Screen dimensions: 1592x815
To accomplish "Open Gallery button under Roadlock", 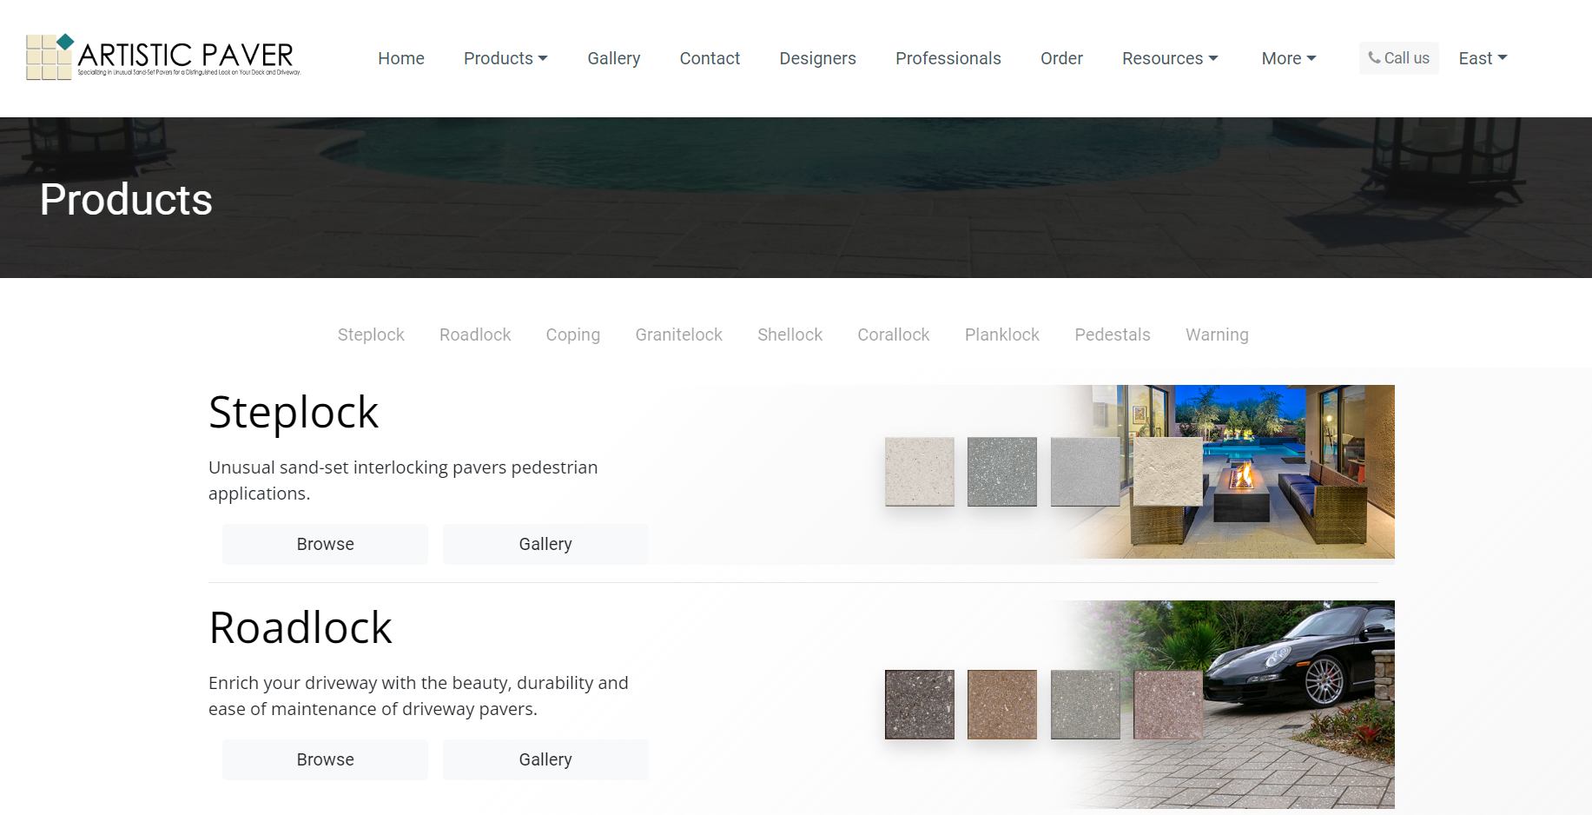I will coord(545,759).
